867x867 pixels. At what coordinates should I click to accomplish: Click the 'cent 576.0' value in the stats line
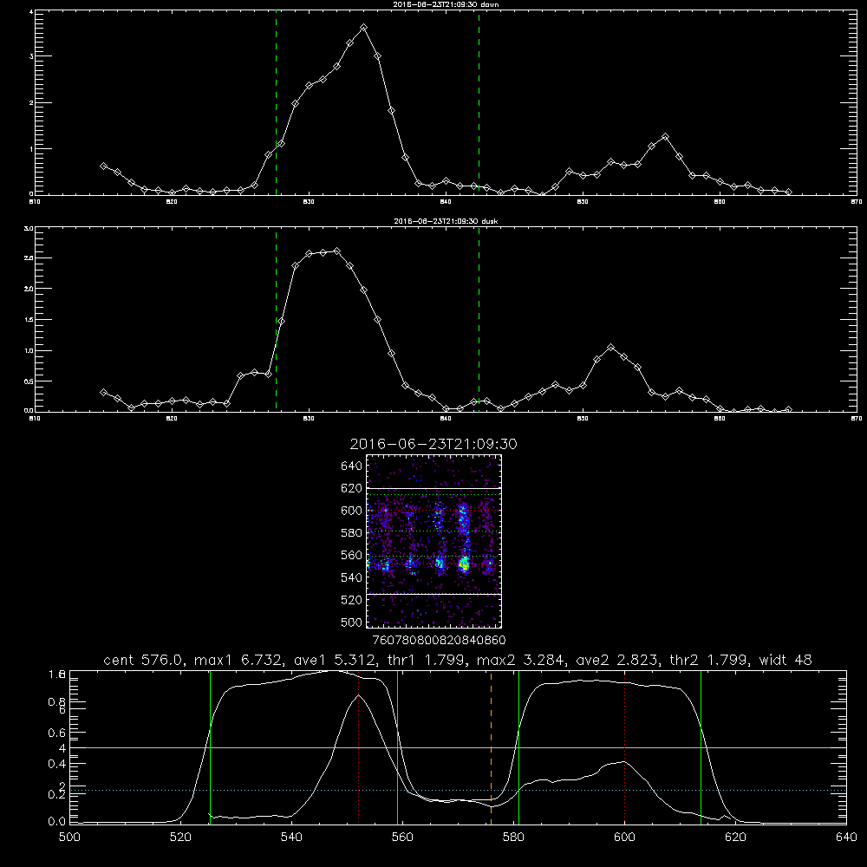pyautogui.click(x=144, y=660)
